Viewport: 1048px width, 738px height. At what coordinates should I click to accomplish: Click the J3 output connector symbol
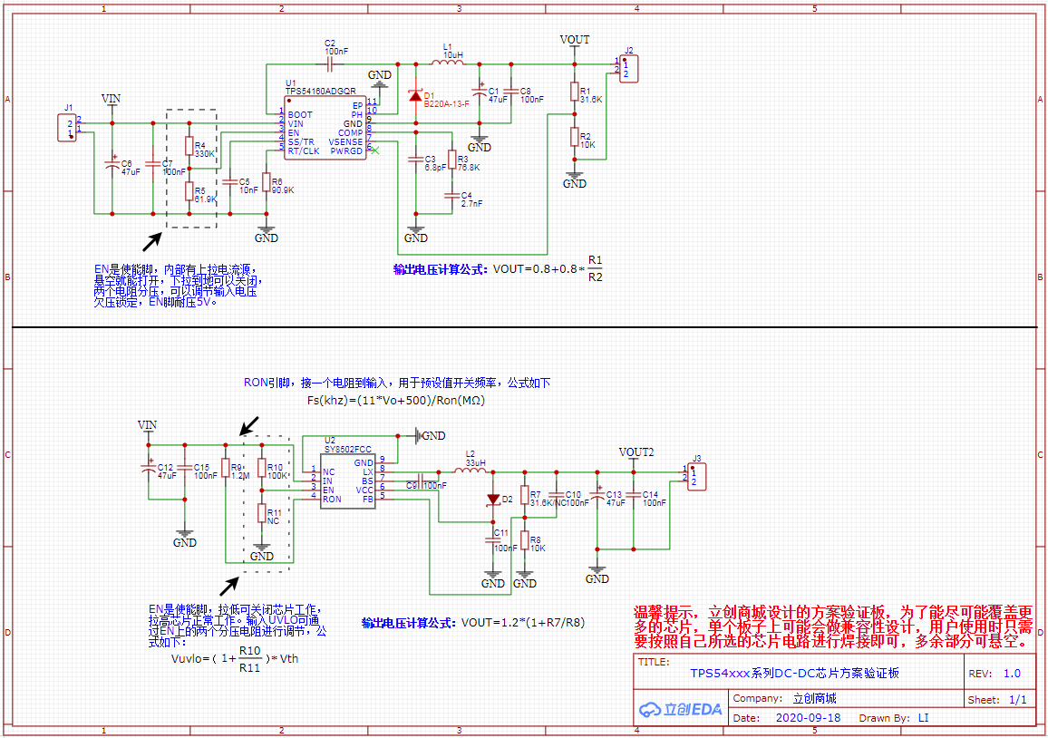coord(696,475)
